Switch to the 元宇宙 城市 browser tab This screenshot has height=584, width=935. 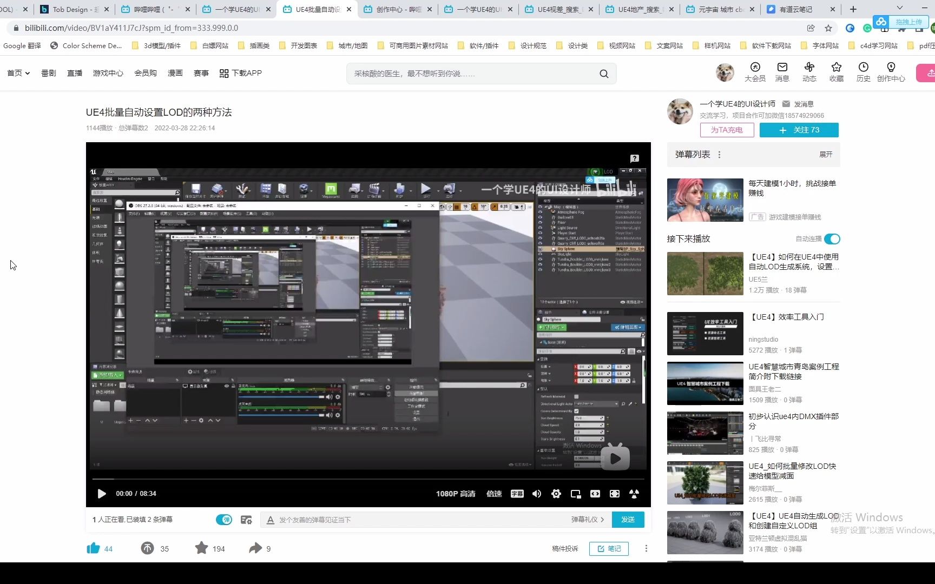tap(720, 9)
